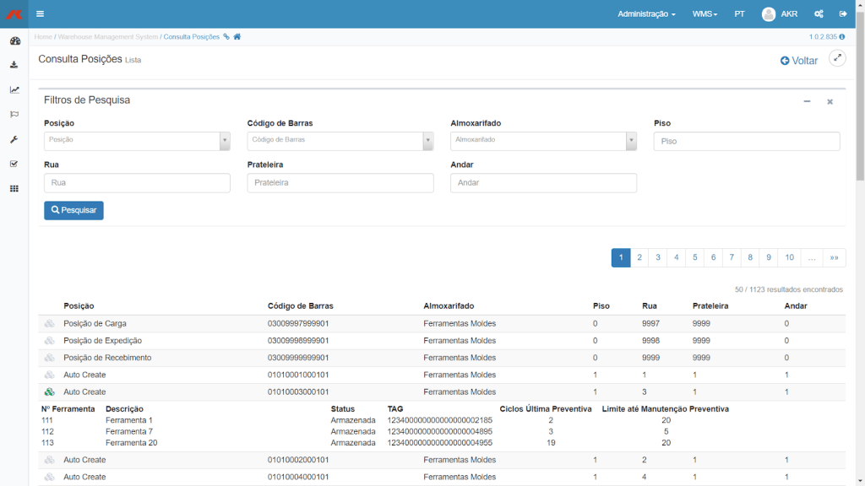Click the red app logo

point(14,13)
